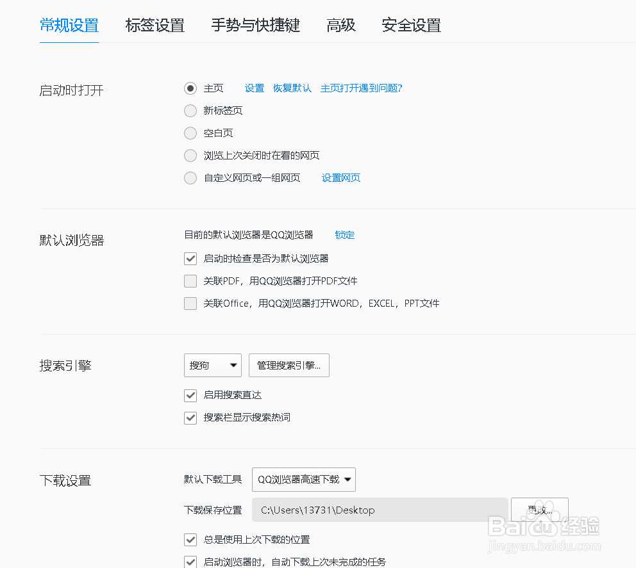This screenshot has width=636, height=568.
Task: Disable 启用搜索直达 option
Action: click(x=190, y=395)
